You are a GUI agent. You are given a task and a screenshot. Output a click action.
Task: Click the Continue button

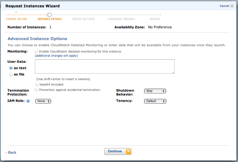pyautogui.click(x=118, y=151)
